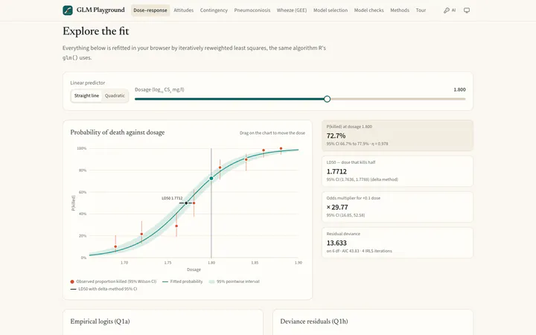Click the filled teal part of the dosage slider
Viewport: 536px width, 335px height.
point(229,99)
